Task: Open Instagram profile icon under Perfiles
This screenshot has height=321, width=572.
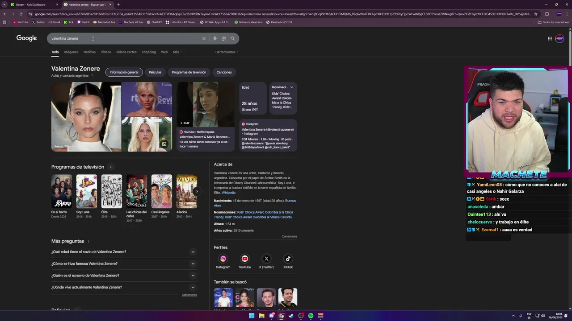Action: tap(223, 259)
